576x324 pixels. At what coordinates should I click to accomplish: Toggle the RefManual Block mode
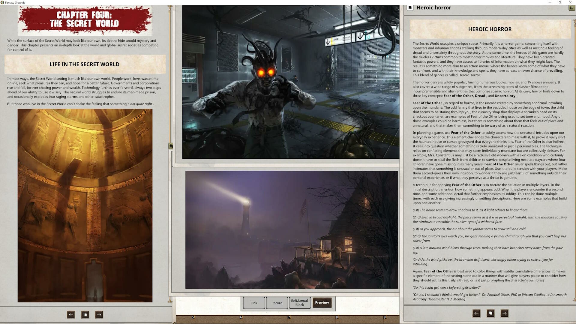click(x=300, y=303)
